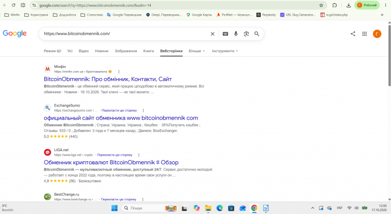Bookmark this page with the star icon
391x214 pixels.
tap(321, 5)
